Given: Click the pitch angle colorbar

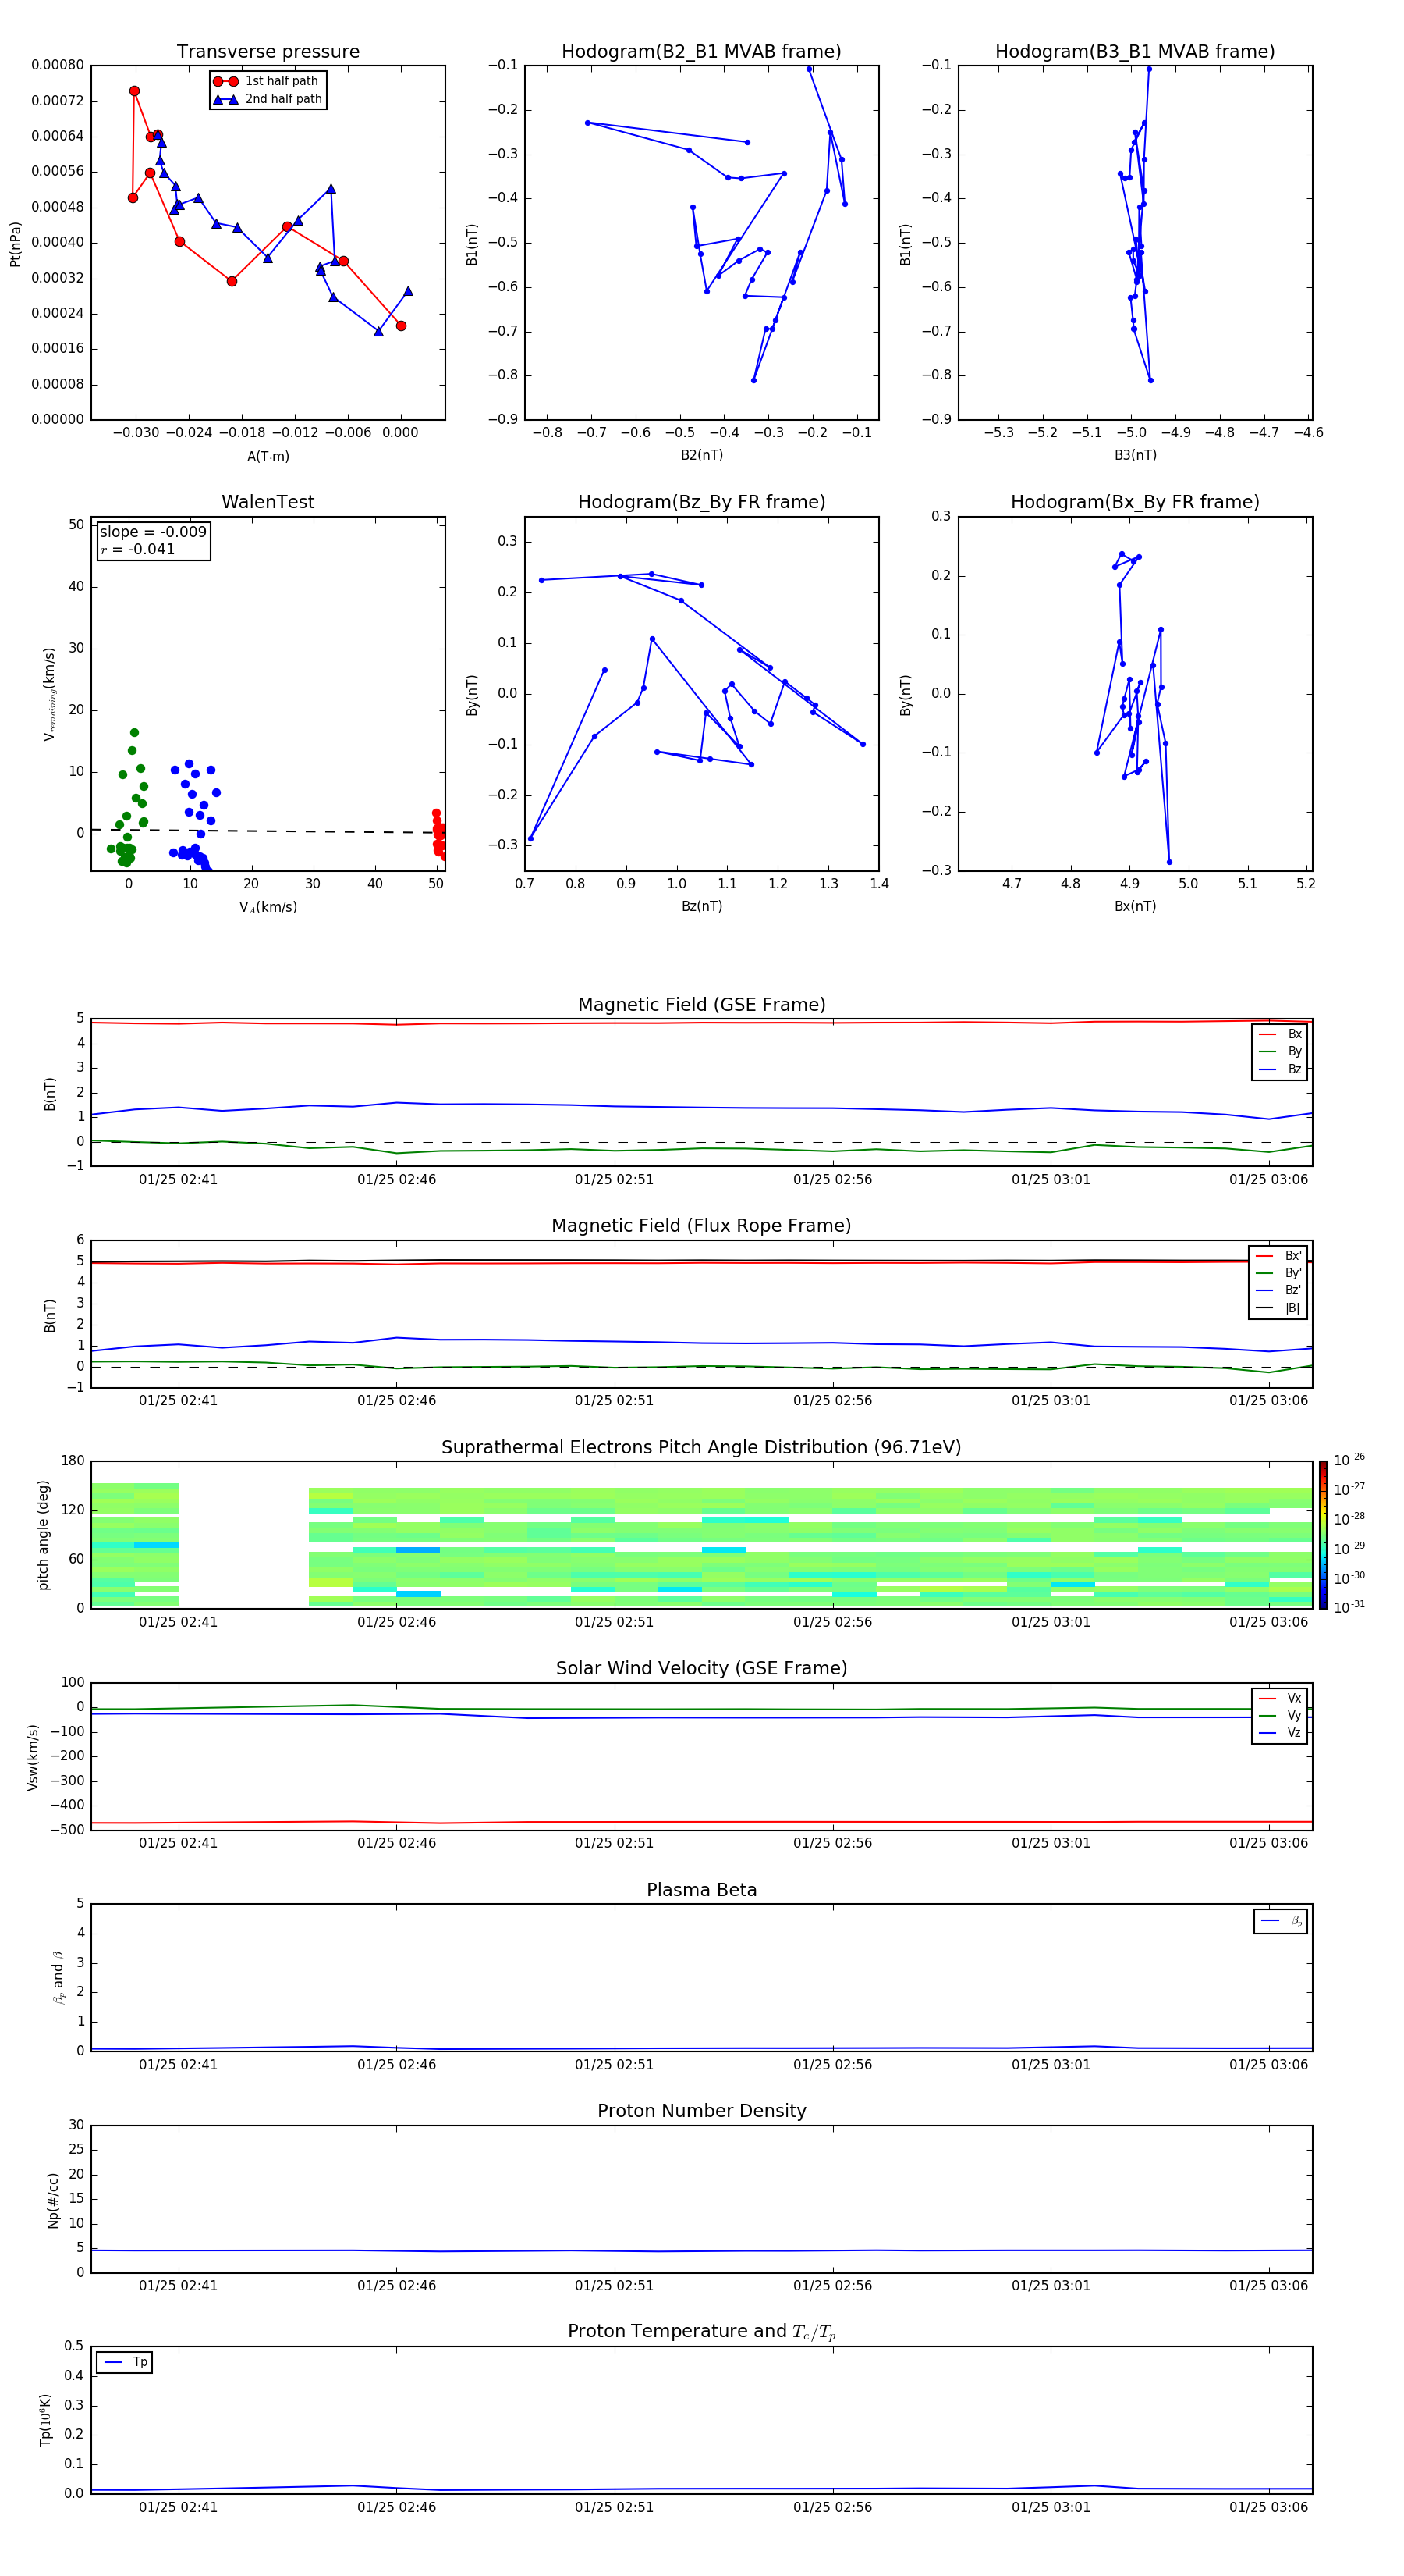Looking at the screenshot, I should click(x=1323, y=1535).
